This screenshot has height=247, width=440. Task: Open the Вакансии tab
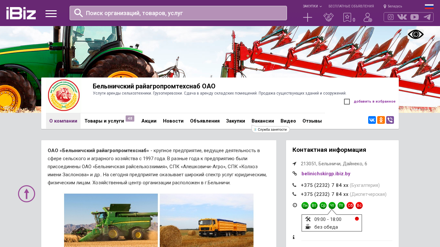(x=263, y=121)
